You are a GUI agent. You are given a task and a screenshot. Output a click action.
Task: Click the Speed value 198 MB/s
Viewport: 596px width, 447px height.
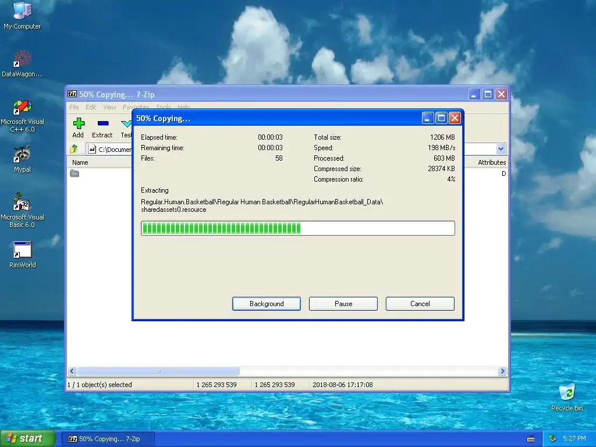click(x=441, y=147)
